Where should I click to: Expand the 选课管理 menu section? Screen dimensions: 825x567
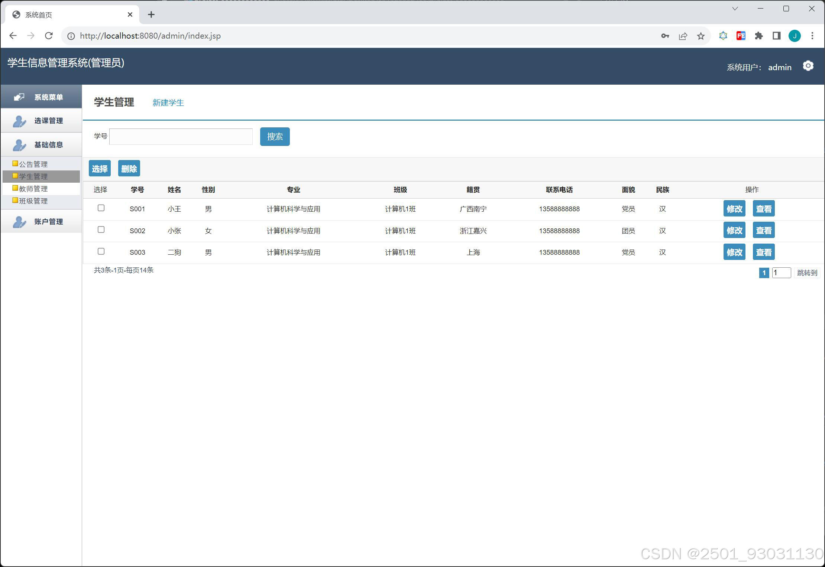[x=48, y=120]
